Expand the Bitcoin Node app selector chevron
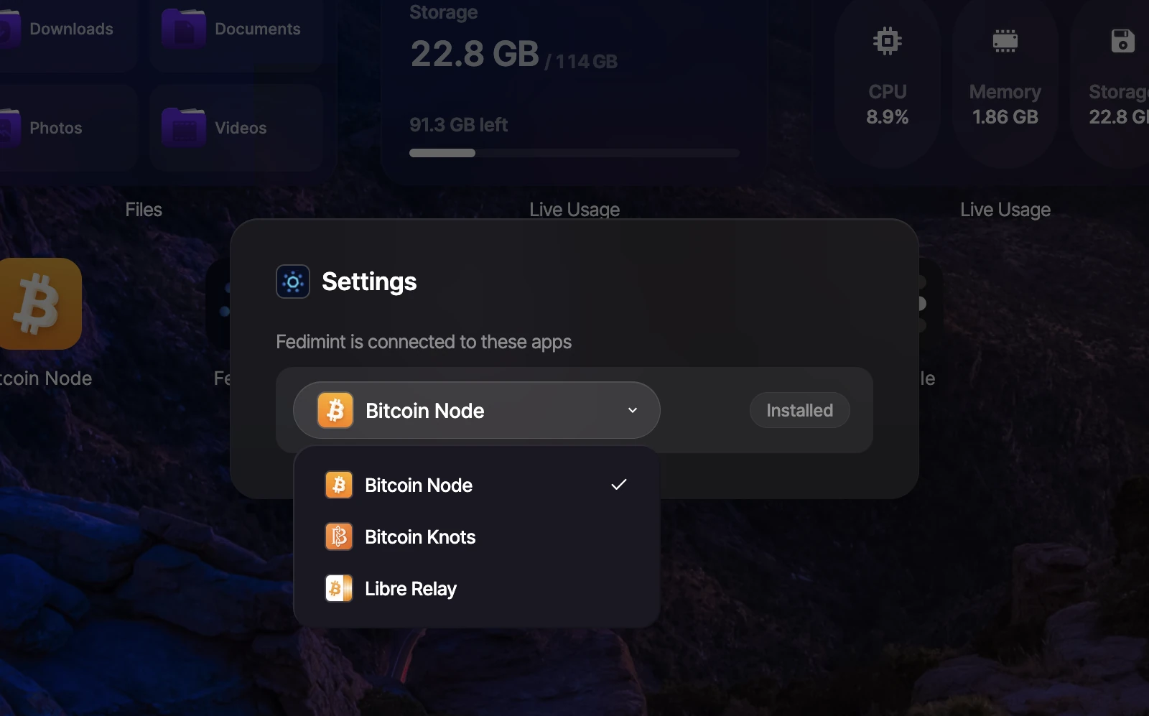The width and height of the screenshot is (1149, 716). 632,410
